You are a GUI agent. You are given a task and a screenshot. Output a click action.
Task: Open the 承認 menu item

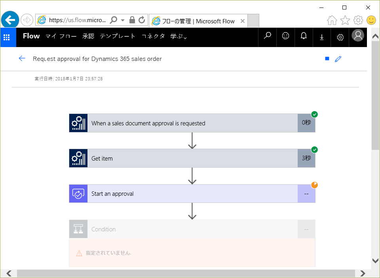pos(88,36)
